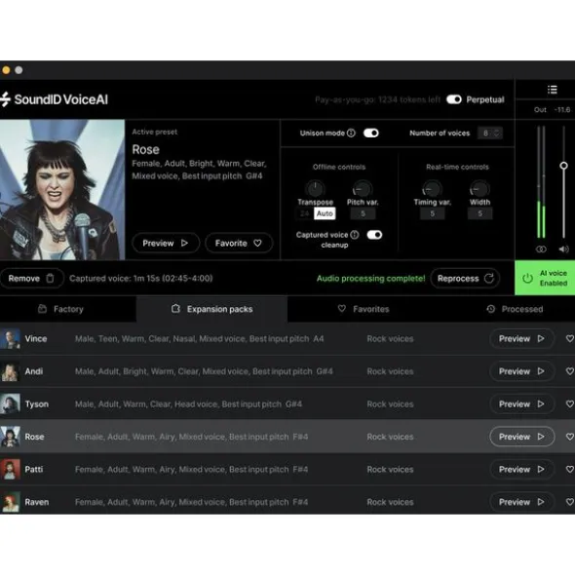Remove the captured voice
Image resolution: width=575 pixels, height=576 pixels.
click(31, 279)
